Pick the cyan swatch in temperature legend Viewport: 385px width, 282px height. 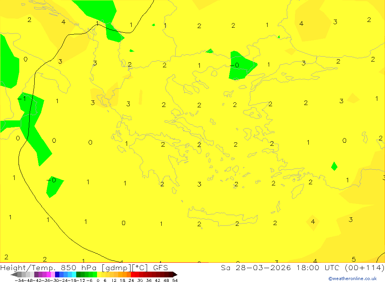click(74, 275)
